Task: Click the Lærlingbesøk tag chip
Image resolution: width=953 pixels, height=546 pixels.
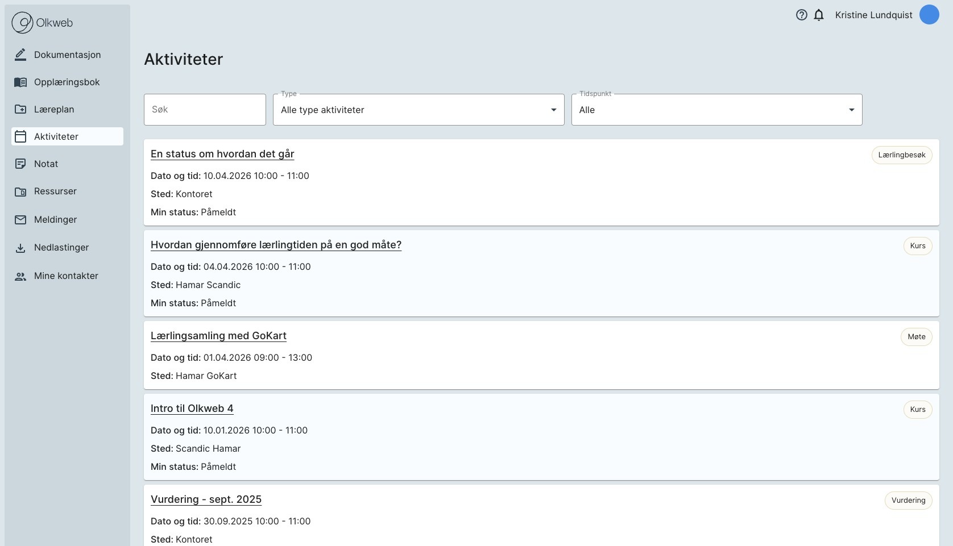Action: pyautogui.click(x=901, y=155)
